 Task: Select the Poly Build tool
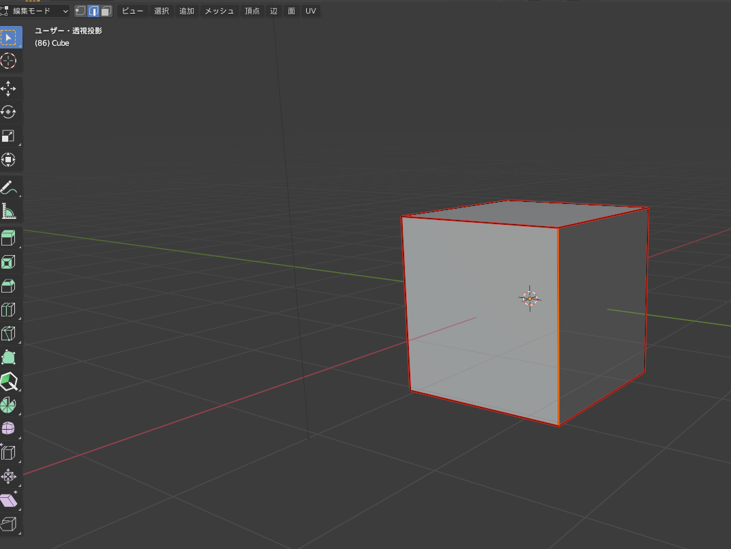pyautogui.click(x=9, y=357)
